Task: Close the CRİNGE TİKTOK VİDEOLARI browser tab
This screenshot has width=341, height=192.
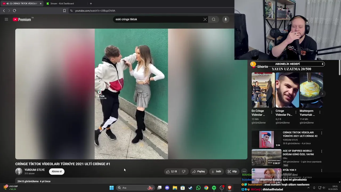Action: tap(40, 3)
